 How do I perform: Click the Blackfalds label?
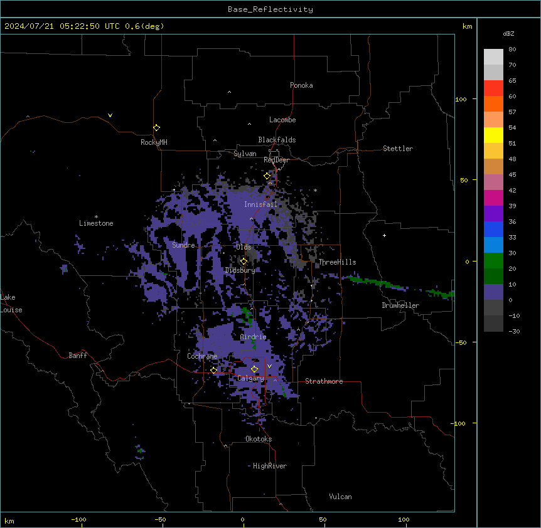click(277, 140)
